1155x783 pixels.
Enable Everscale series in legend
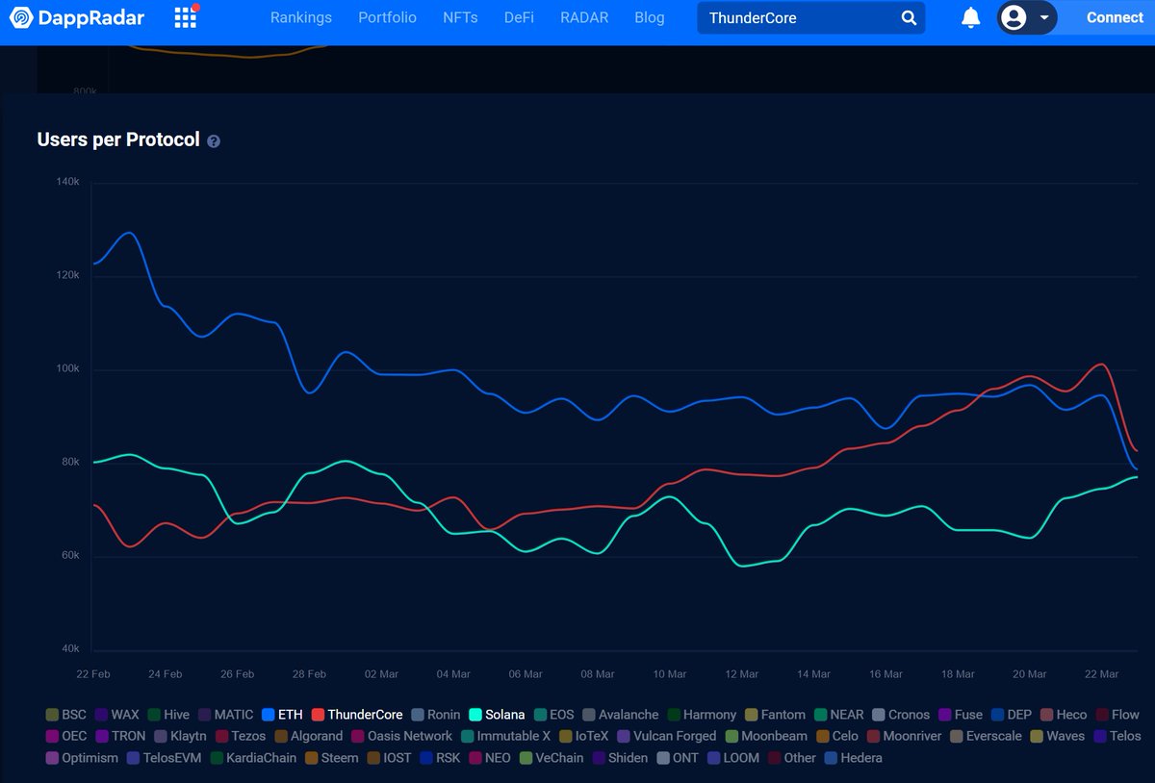click(x=985, y=736)
